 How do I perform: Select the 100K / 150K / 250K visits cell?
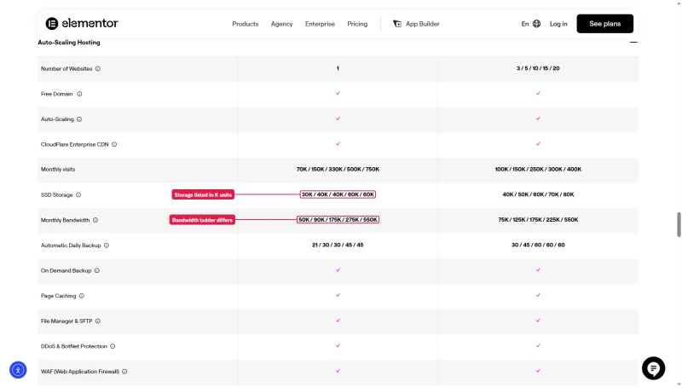pyautogui.click(x=538, y=169)
